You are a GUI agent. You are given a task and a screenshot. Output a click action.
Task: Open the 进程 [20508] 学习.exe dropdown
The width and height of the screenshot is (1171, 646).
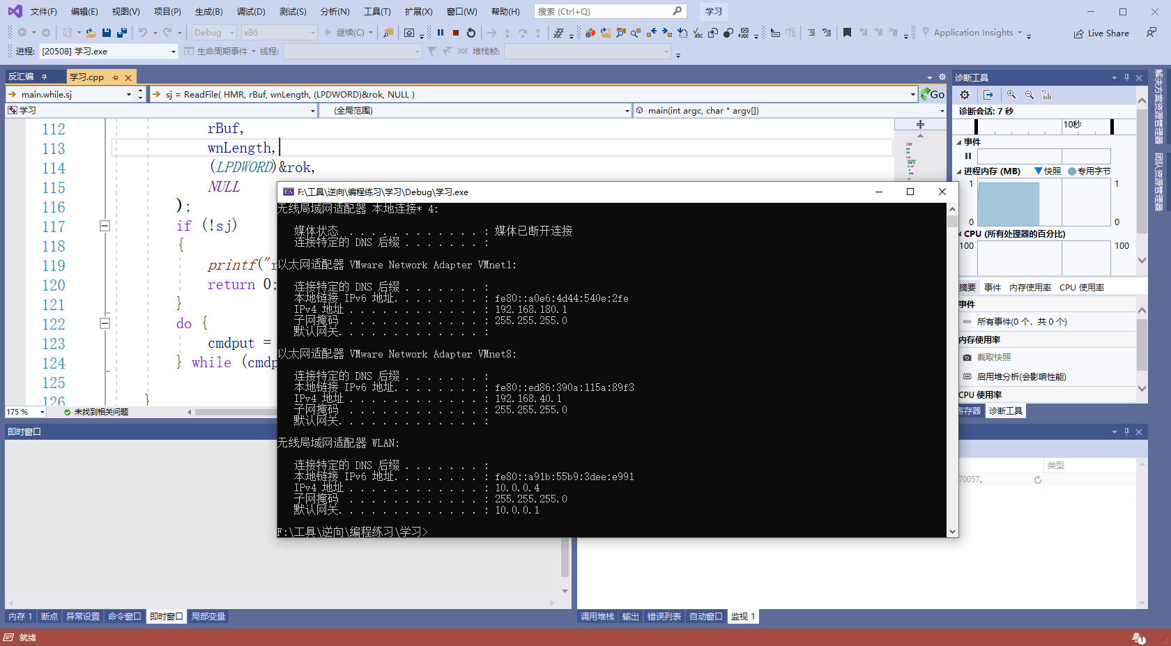(x=109, y=52)
